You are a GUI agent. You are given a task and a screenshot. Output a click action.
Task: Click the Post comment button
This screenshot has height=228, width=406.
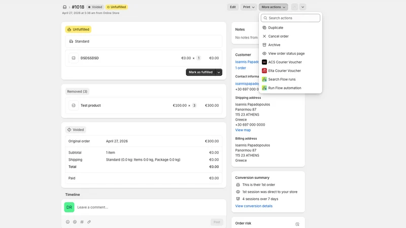(217, 222)
